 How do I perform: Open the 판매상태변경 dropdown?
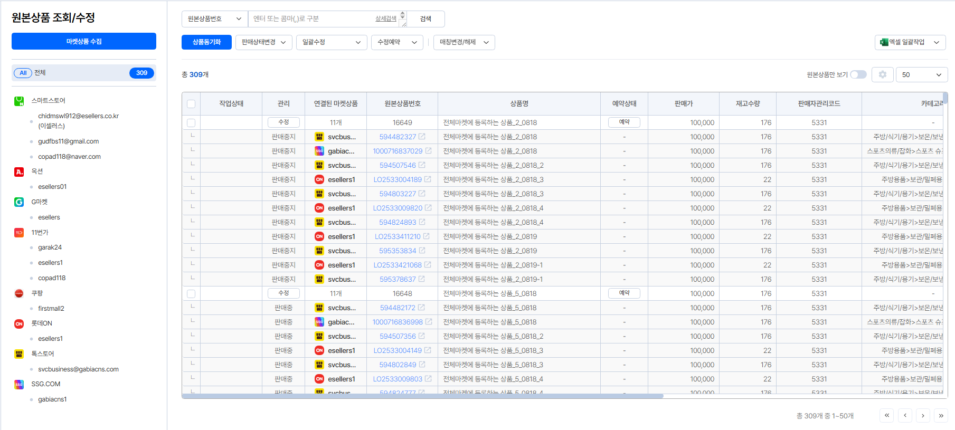point(263,42)
